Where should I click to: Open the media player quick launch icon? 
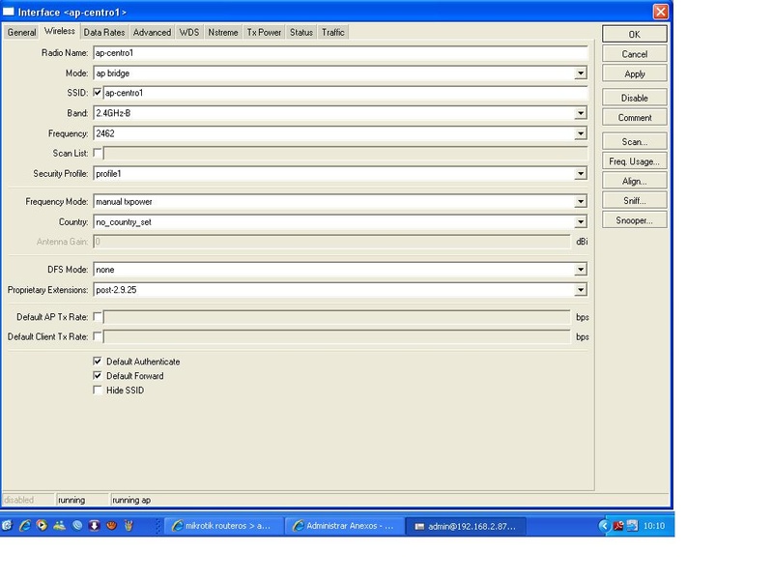tap(42, 526)
